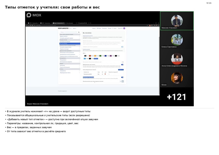Click the sidebar search input field
The width and height of the screenshot is (219, 155).
point(69,32)
